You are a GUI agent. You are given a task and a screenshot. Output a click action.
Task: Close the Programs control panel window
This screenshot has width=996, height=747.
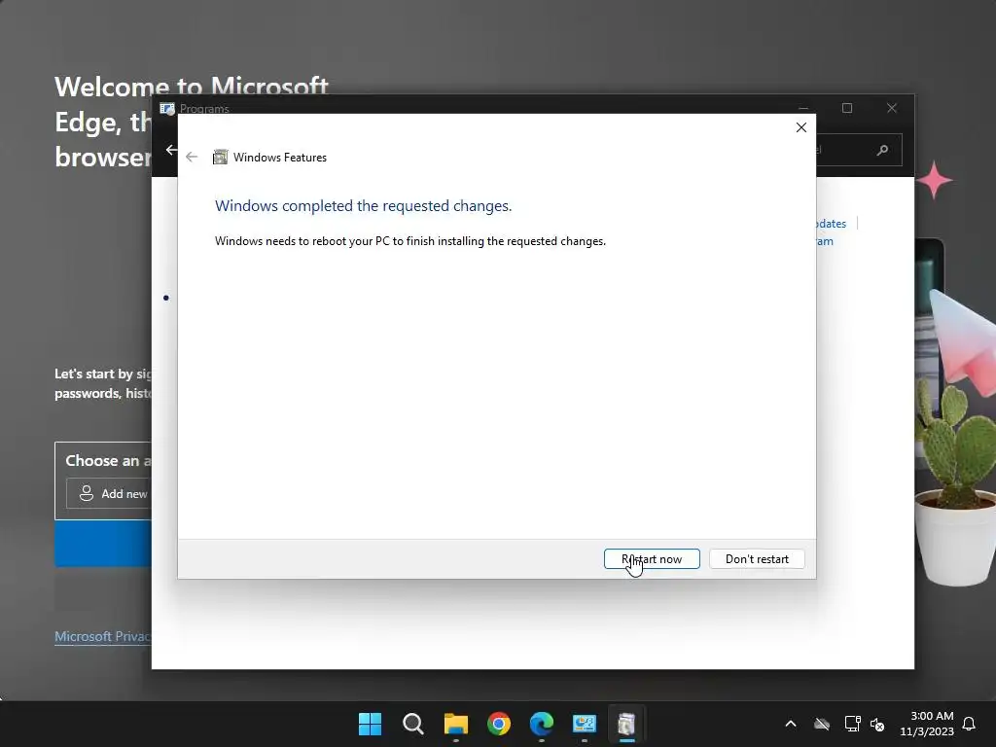point(892,108)
